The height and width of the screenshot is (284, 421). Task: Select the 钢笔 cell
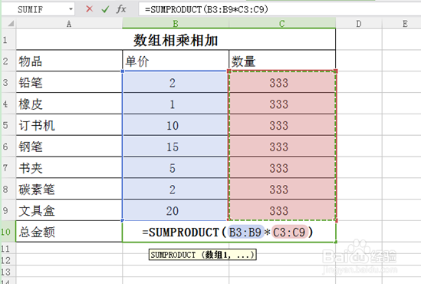(69, 147)
